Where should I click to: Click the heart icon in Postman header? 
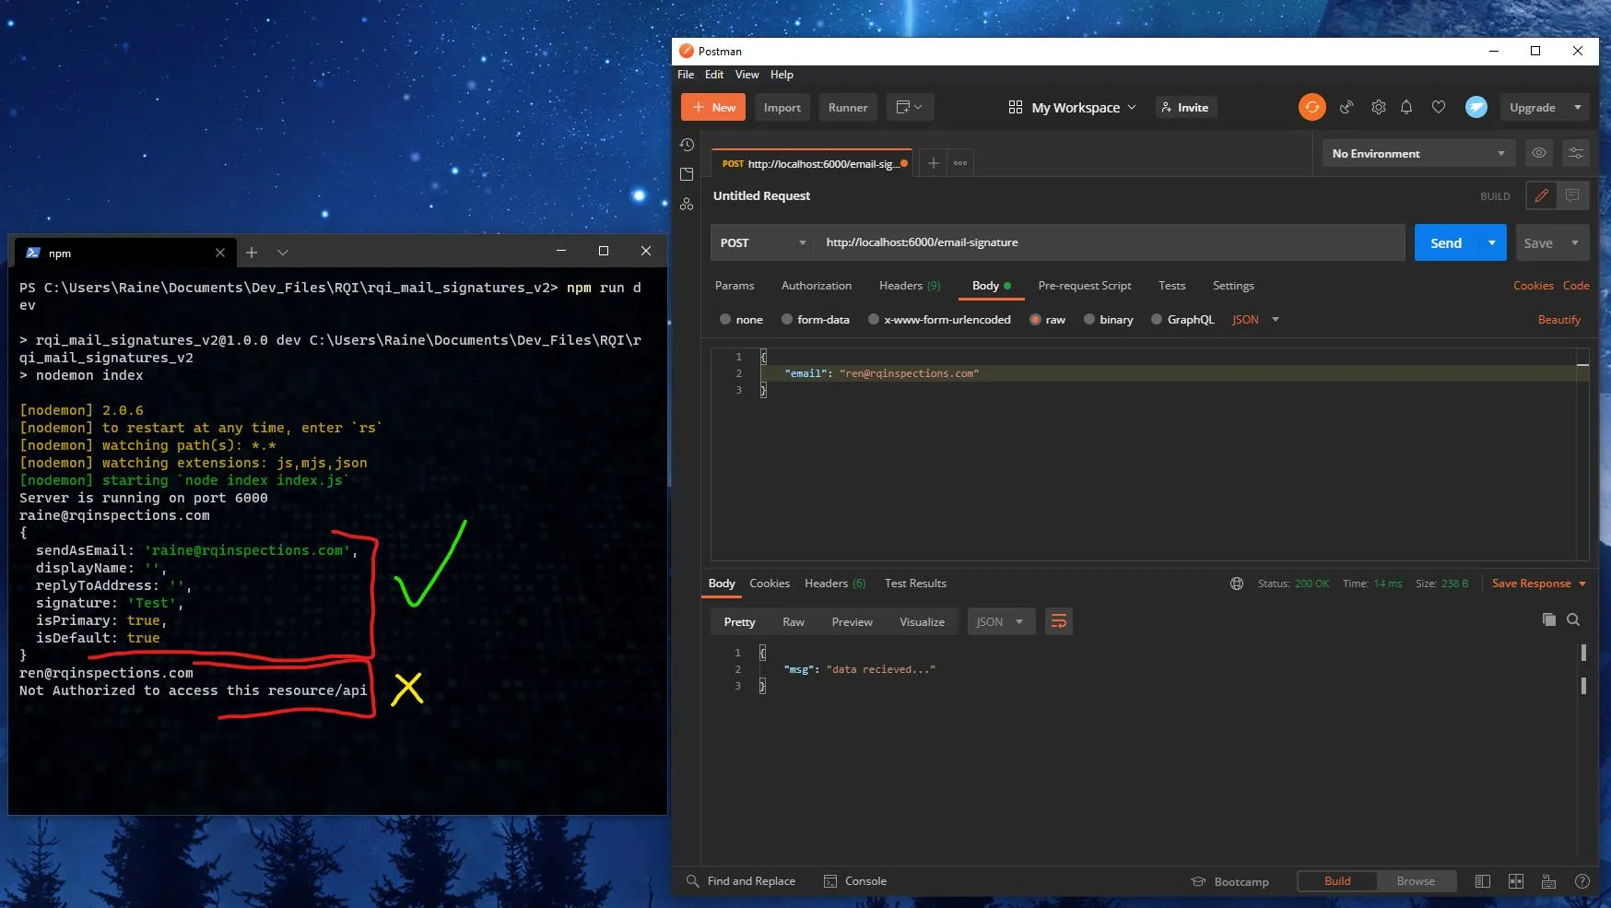click(1438, 107)
